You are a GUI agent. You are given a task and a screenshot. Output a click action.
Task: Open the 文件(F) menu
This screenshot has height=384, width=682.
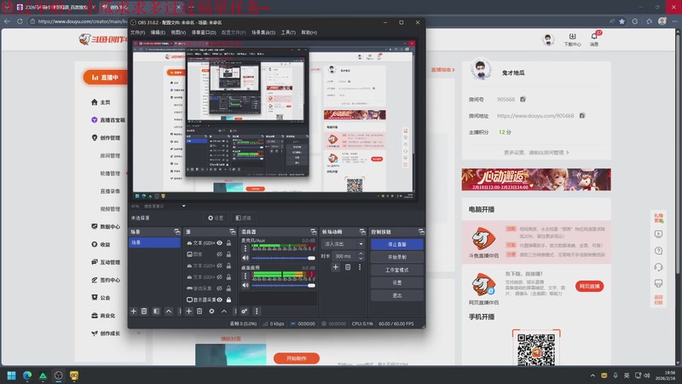coord(137,32)
